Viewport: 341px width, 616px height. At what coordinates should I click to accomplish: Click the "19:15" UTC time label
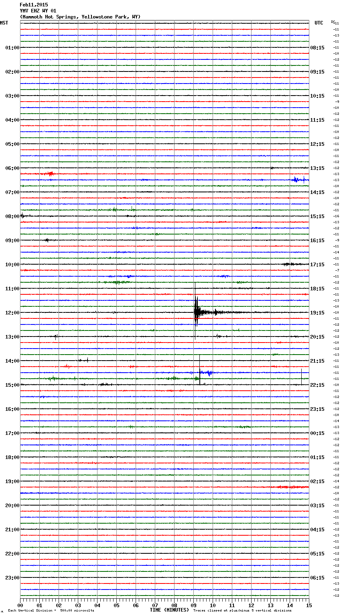(317, 313)
